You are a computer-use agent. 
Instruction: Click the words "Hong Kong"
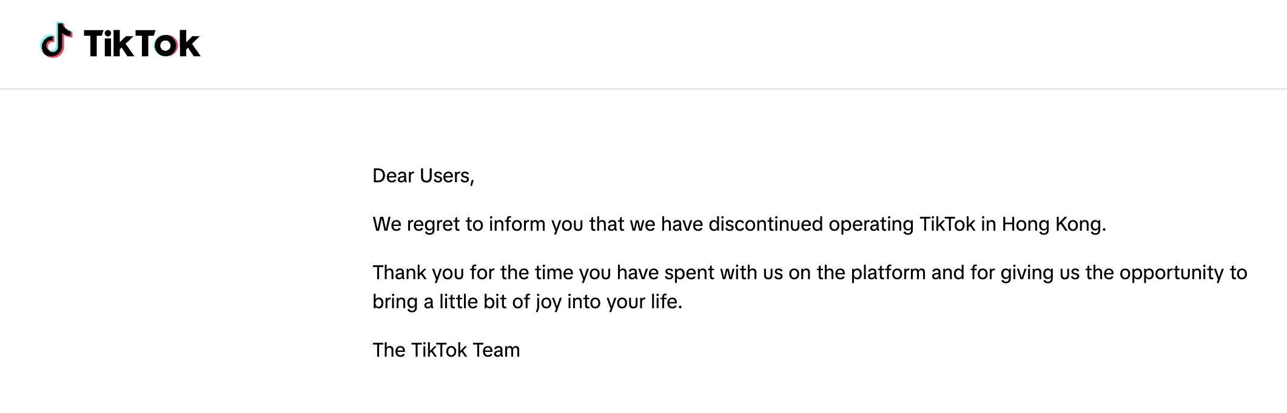[x=1053, y=224]
